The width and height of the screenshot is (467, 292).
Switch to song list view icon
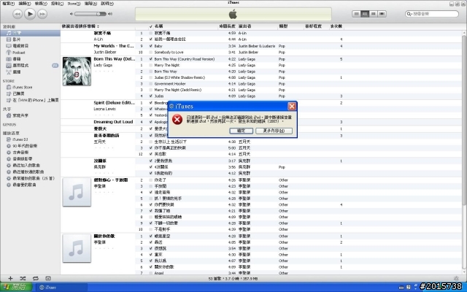(x=356, y=14)
